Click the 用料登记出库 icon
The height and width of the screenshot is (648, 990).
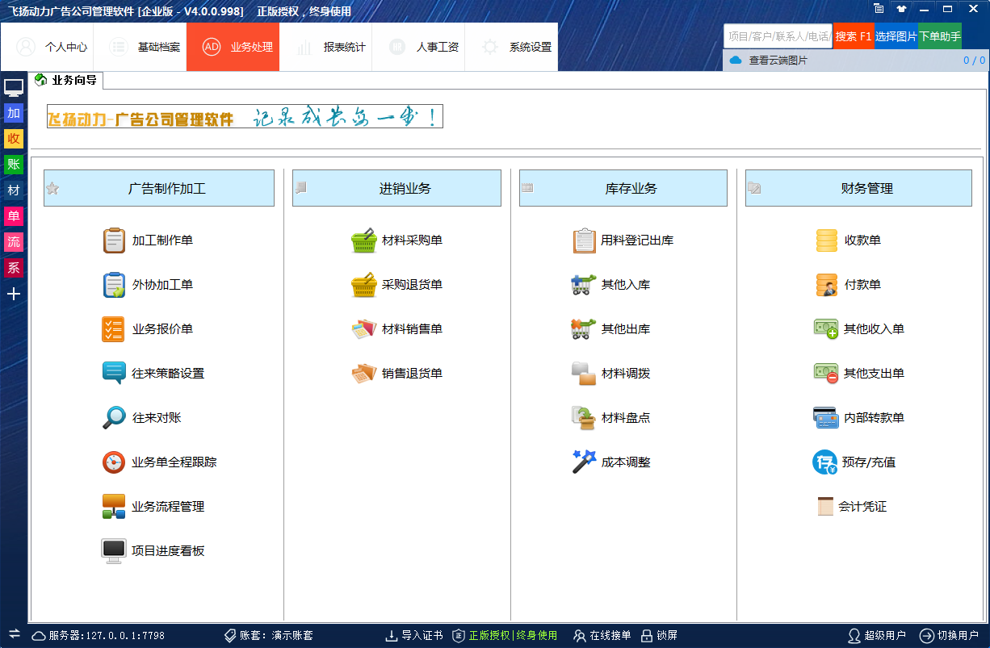(x=584, y=240)
